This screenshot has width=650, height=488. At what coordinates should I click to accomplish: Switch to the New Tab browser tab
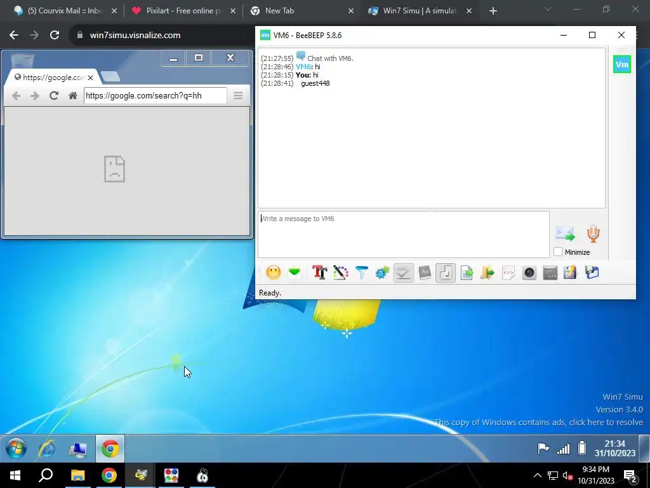(x=302, y=11)
